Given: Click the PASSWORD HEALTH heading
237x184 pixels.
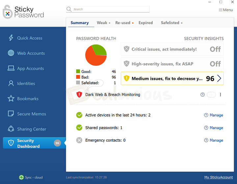Looking at the screenshot, I should pyautogui.click(x=96, y=38).
